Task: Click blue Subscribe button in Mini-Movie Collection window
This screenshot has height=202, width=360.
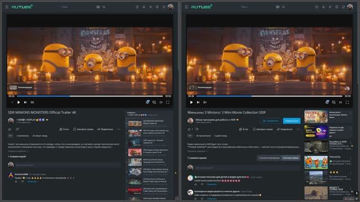Action: [x=291, y=121]
